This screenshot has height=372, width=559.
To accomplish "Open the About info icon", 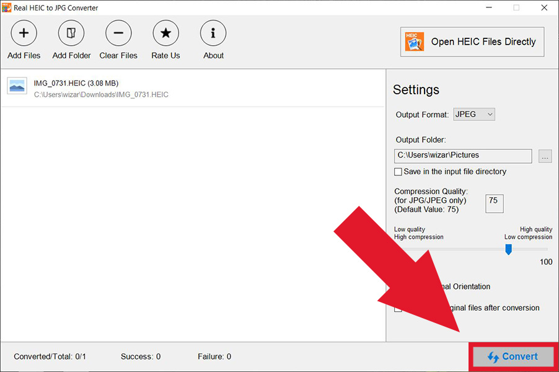I will coord(213,33).
